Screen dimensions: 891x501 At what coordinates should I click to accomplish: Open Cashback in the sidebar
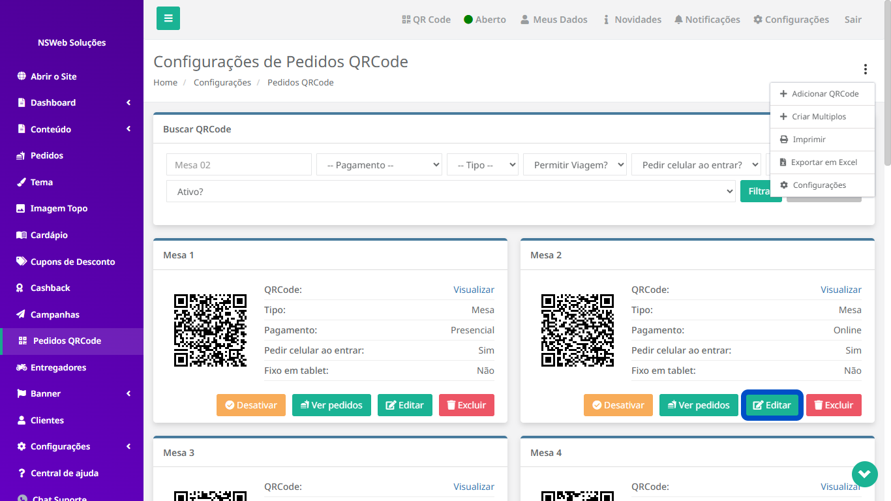coord(72,288)
